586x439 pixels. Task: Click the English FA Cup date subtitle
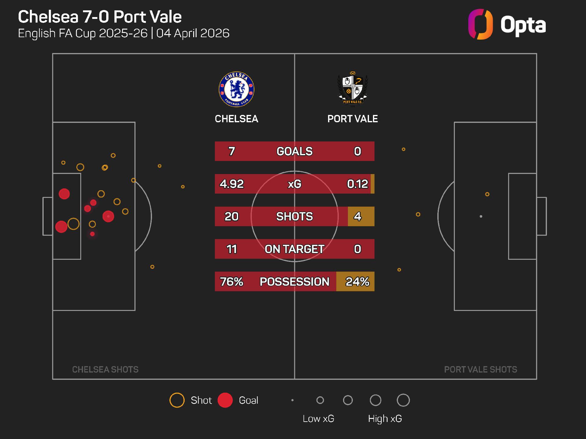124,33
